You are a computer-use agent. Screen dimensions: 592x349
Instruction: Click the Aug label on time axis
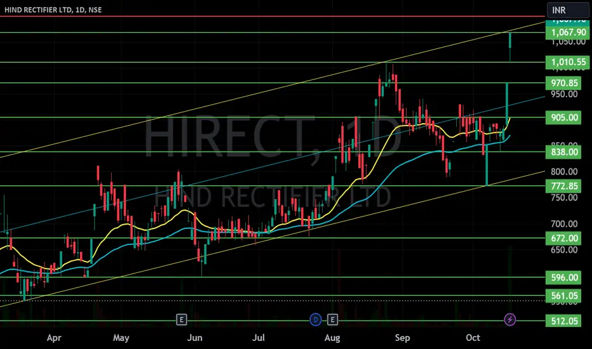click(332, 338)
